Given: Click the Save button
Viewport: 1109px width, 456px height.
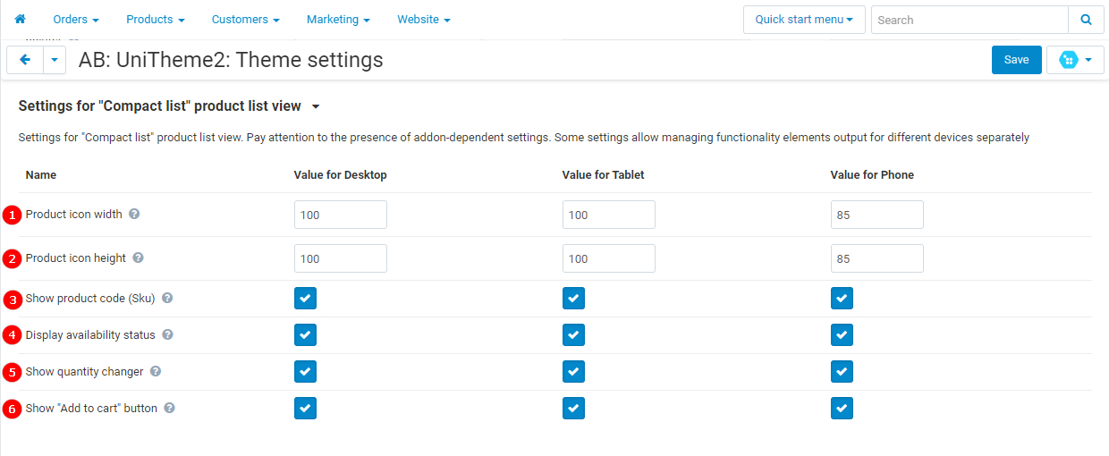Looking at the screenshot, I should [x=1016, y=60].
